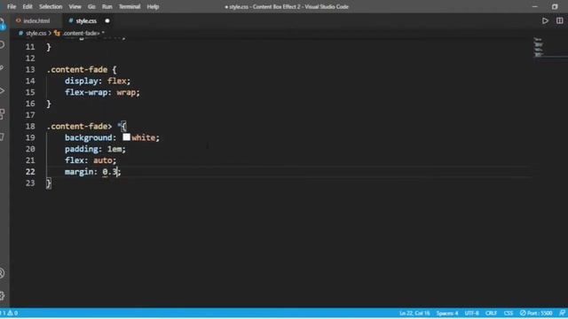Open the Terminal menu
The height and width of the screenshot is (319, 568).
130,7
